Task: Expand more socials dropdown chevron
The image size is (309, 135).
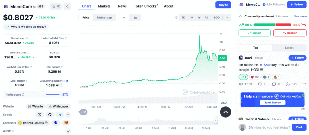Action: [68, 115]
